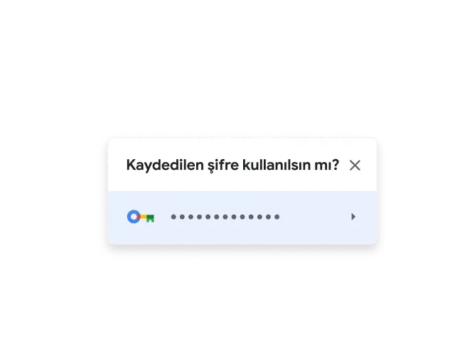
Task: Click the blue ring of the key icon
Action: 134,217
